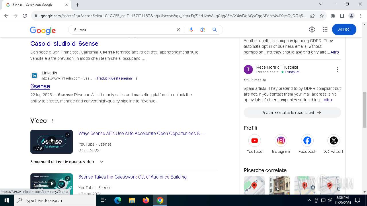Open the tab search dropdown
Image resolution: width=367 pixels, height=206 pixels.
(x=321, y=4)
